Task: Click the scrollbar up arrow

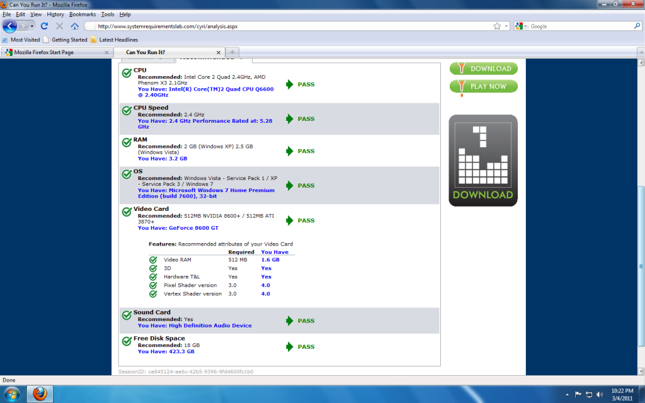Action: (x=641, y=63)
